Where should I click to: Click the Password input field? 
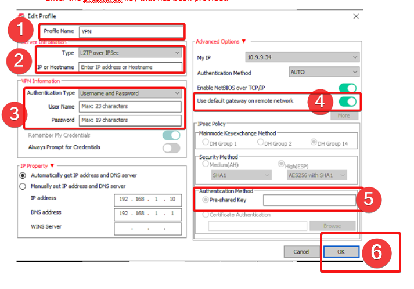(x=130, y=120)
